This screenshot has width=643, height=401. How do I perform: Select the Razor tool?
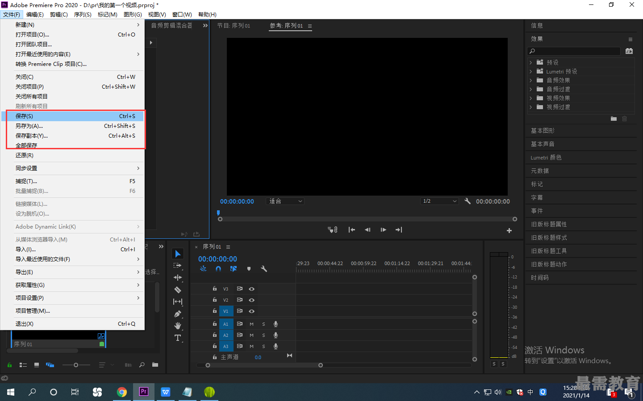[178, 290]
